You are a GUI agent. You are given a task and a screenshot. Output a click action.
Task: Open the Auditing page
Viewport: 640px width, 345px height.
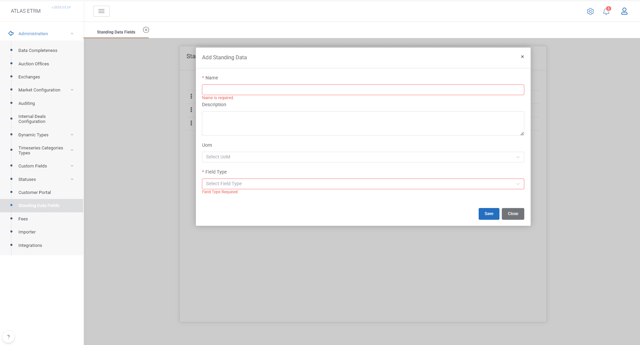tap(26, 103)
